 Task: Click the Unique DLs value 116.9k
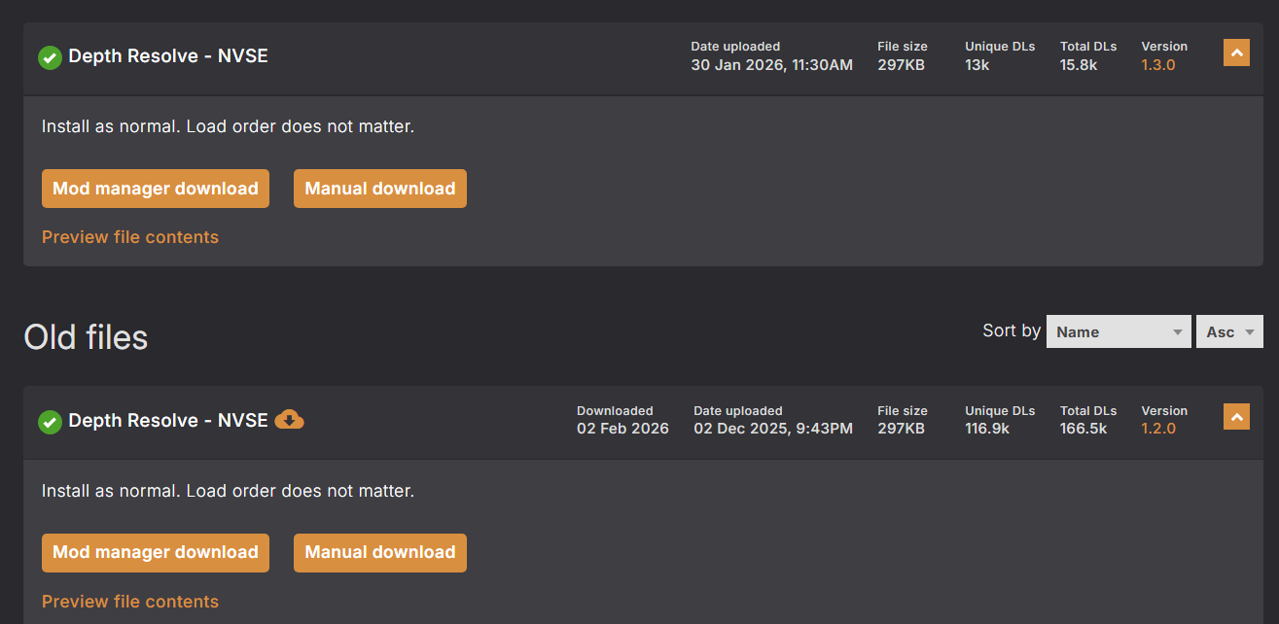tap(987, 429)
